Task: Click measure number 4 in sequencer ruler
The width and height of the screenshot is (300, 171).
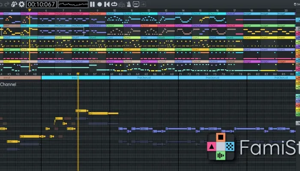Action: click(12, 11)
